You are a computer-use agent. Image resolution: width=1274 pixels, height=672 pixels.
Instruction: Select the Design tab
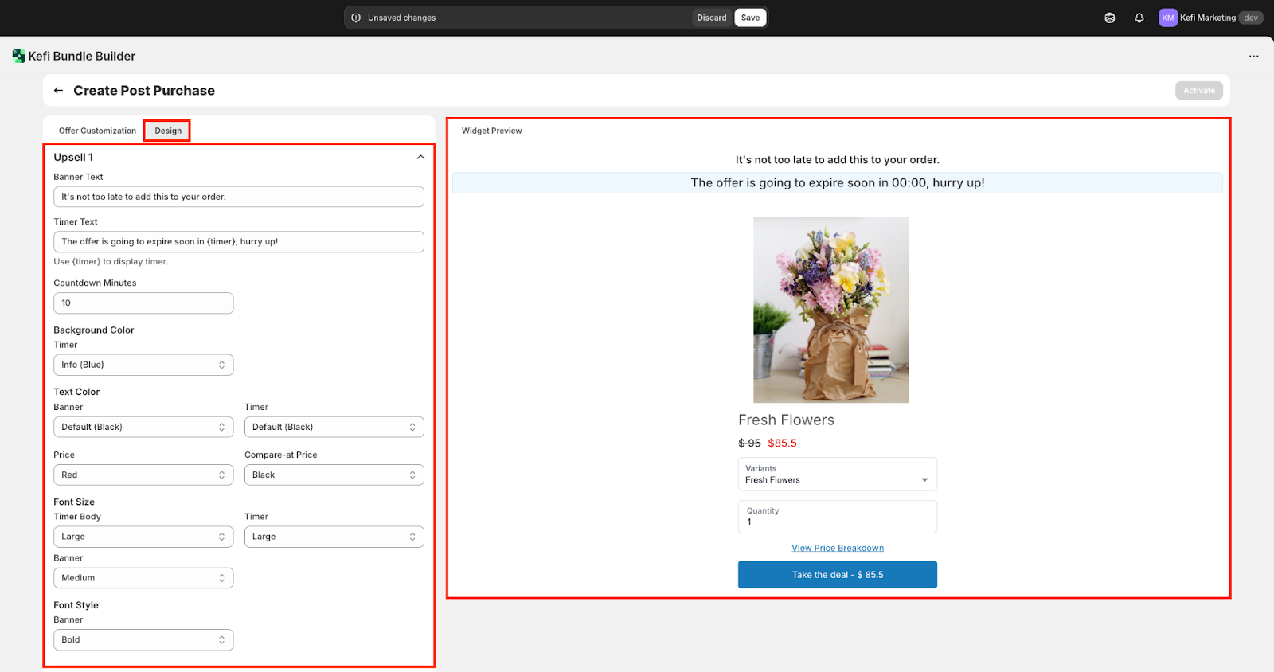[x=168, y=131]
